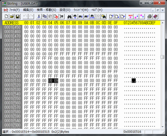
Task: Jump to file end with page down-arrow icon
Action: click(x=117, y=17)
